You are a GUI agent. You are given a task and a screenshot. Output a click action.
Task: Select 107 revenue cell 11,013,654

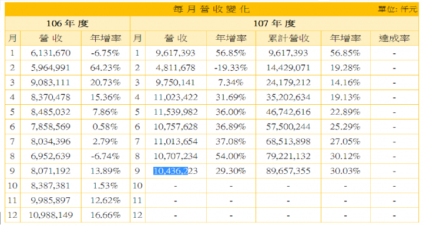(176, 142)
